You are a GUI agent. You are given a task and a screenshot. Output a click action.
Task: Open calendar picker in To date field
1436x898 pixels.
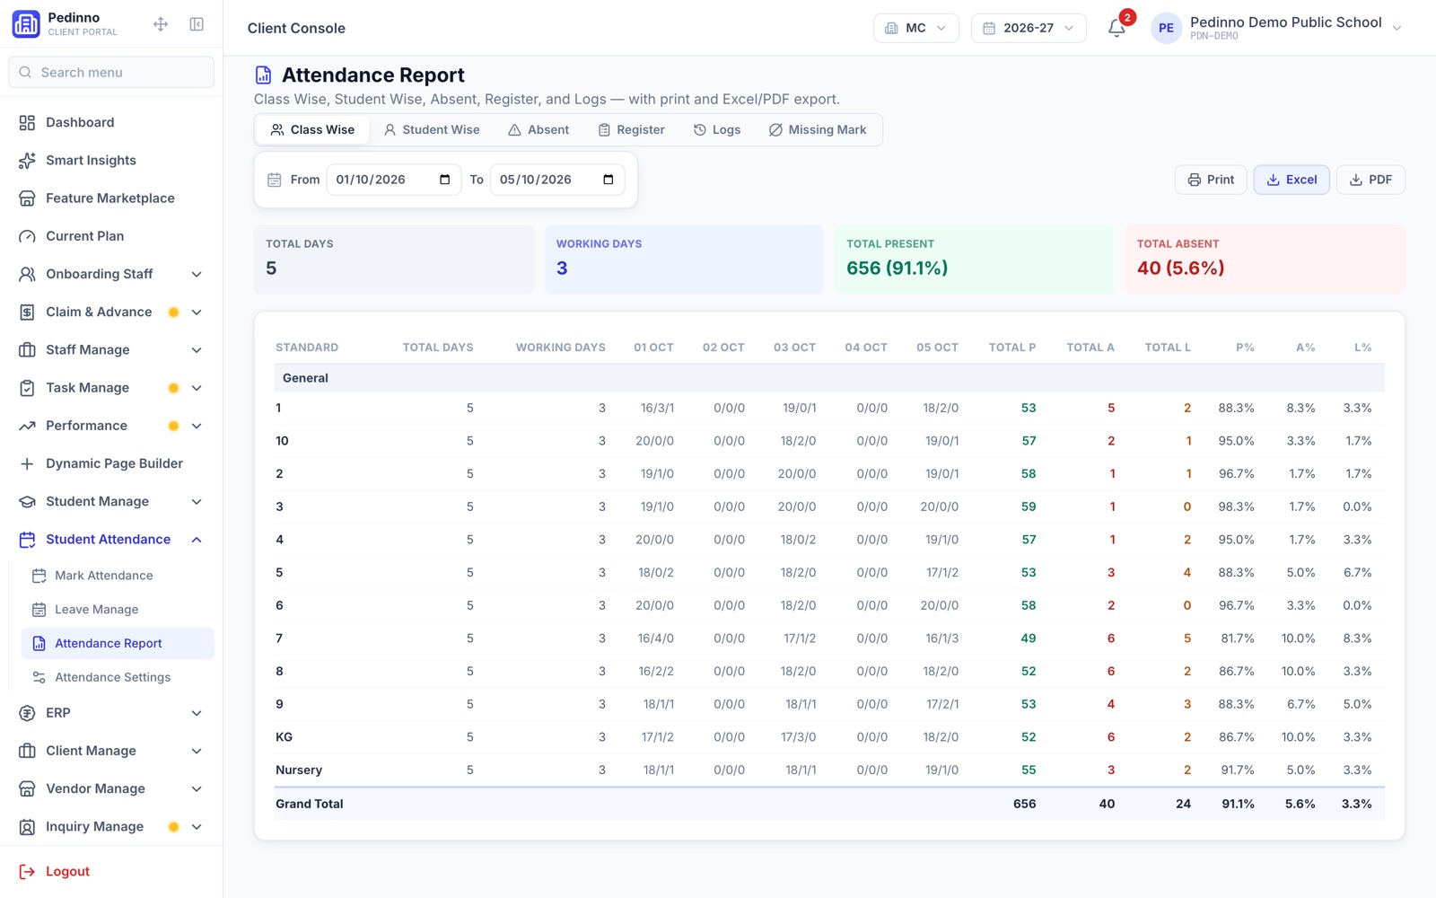click(609, 180)
